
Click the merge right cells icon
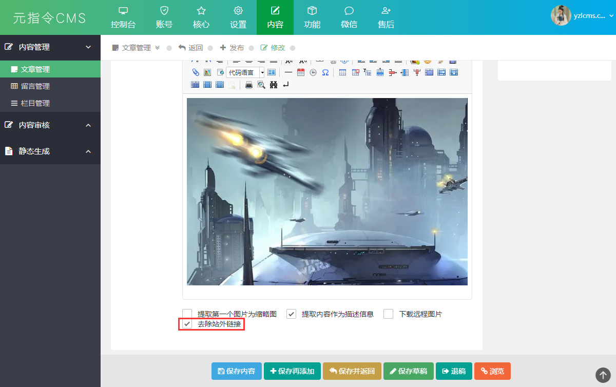[x=441, y=72]
